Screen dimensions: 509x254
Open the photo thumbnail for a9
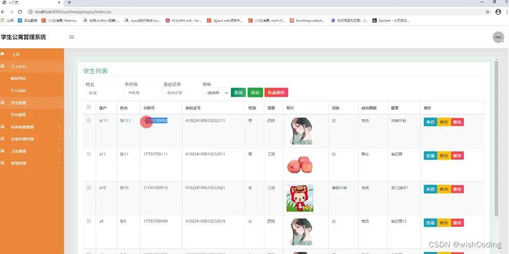click(300, 231)
